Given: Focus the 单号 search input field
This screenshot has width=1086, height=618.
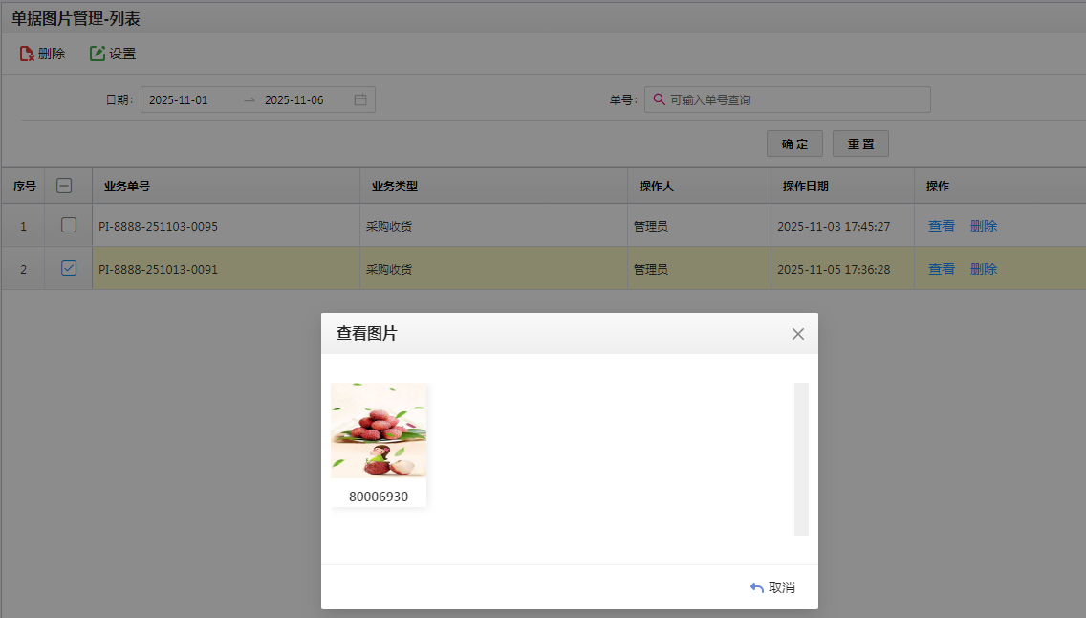Looking at the screenshot, I should (793, 99).
